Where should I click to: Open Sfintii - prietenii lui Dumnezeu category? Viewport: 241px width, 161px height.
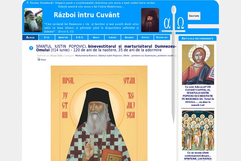pos(148,56)
